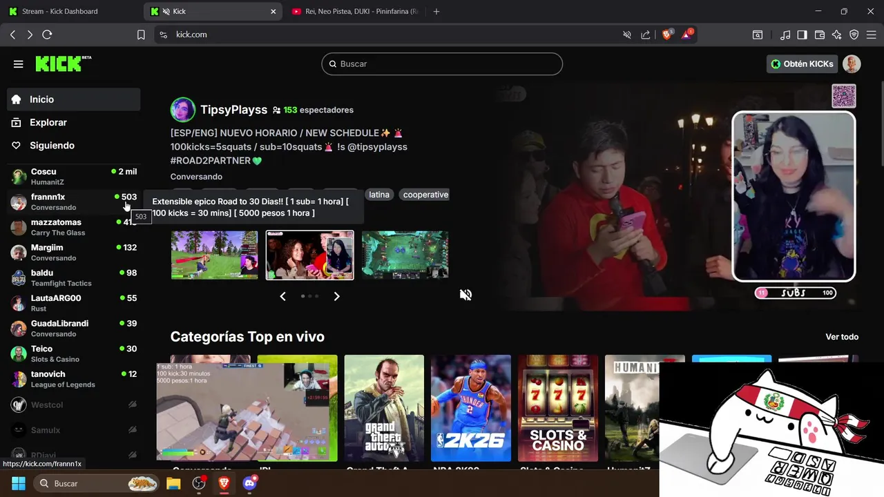The image size is (884, 497).
Task: Open the Leo AI sparkle icon
Action: coord(837,35)
